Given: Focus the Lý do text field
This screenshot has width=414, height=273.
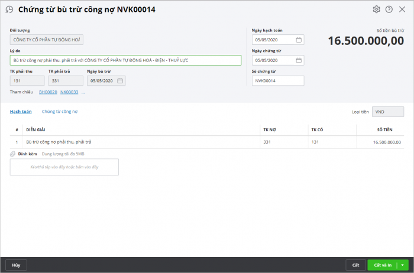Looking at the screenshot, I should [125, 60].
